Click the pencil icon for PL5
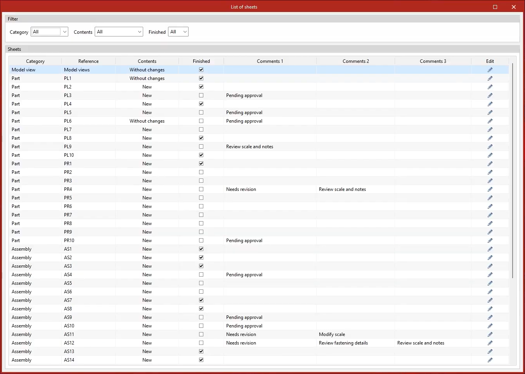 (490, 113)
